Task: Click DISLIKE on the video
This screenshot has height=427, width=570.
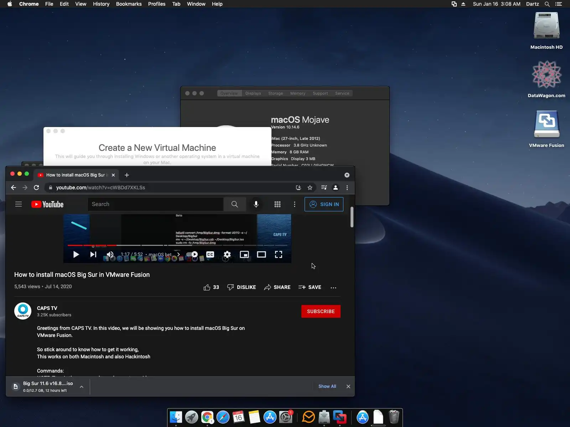Action: [242, 287]
